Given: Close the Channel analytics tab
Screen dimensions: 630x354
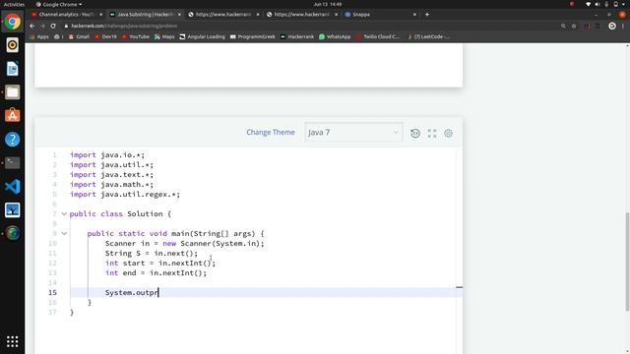Looking at the screenshot, I should tap(100, 15).
